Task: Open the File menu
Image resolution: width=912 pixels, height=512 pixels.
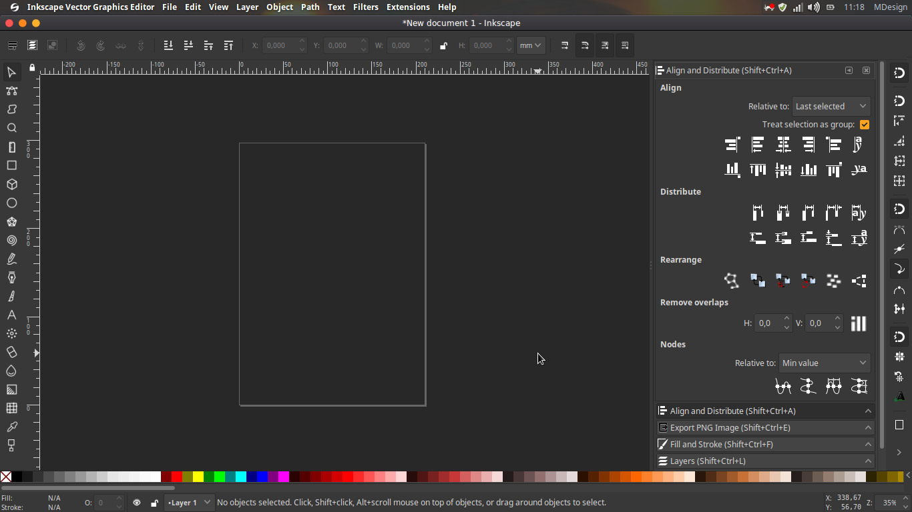Action: click(x=170, y=7)
